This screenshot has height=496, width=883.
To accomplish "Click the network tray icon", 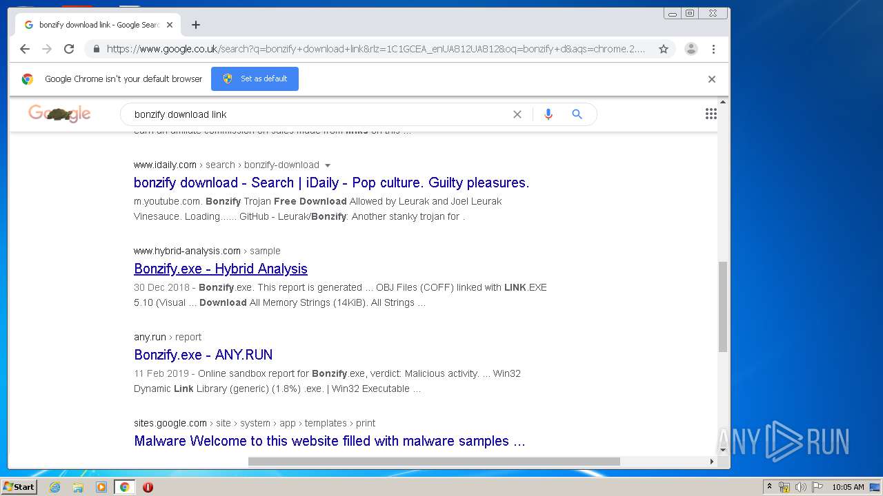I will click(784, 487).
